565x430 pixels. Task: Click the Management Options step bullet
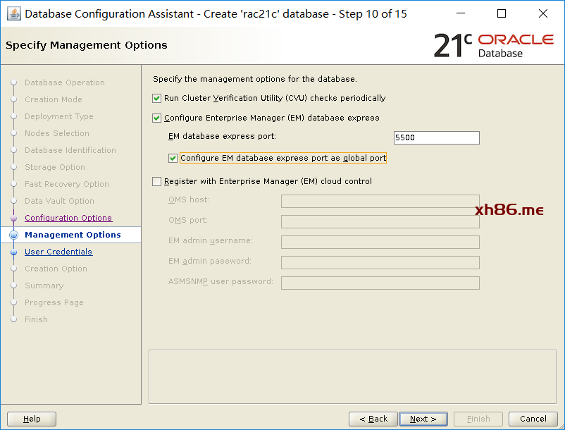[13, 235]
